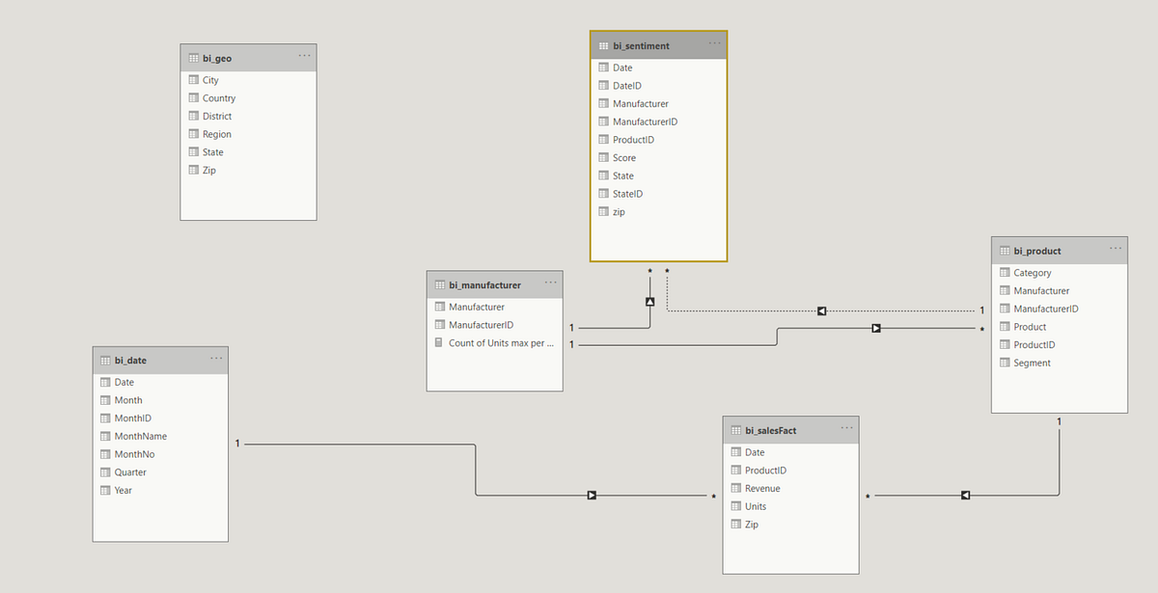The height and width of the screenshot is (593, 1158).
Task: Open the More options menu on bi_date
Action: click(x=216, y=358)
